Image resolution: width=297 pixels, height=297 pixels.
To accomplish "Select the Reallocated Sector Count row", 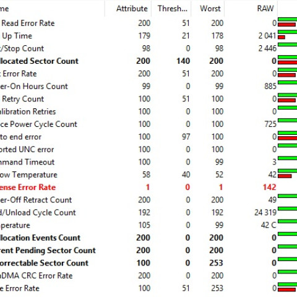I will (x=148, y=61).
